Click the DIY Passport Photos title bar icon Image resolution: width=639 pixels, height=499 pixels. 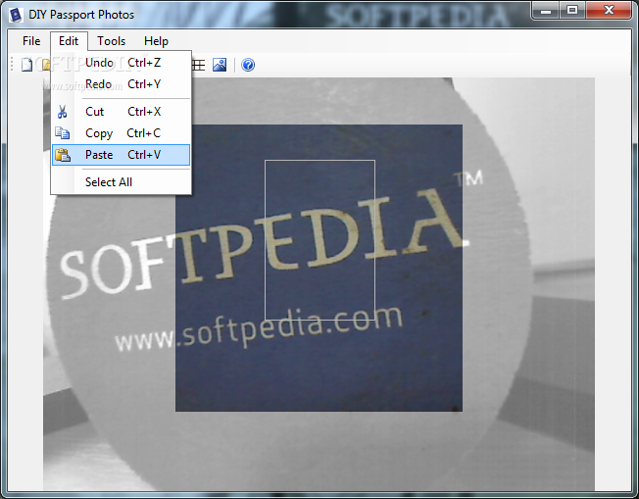pos(15,15)
